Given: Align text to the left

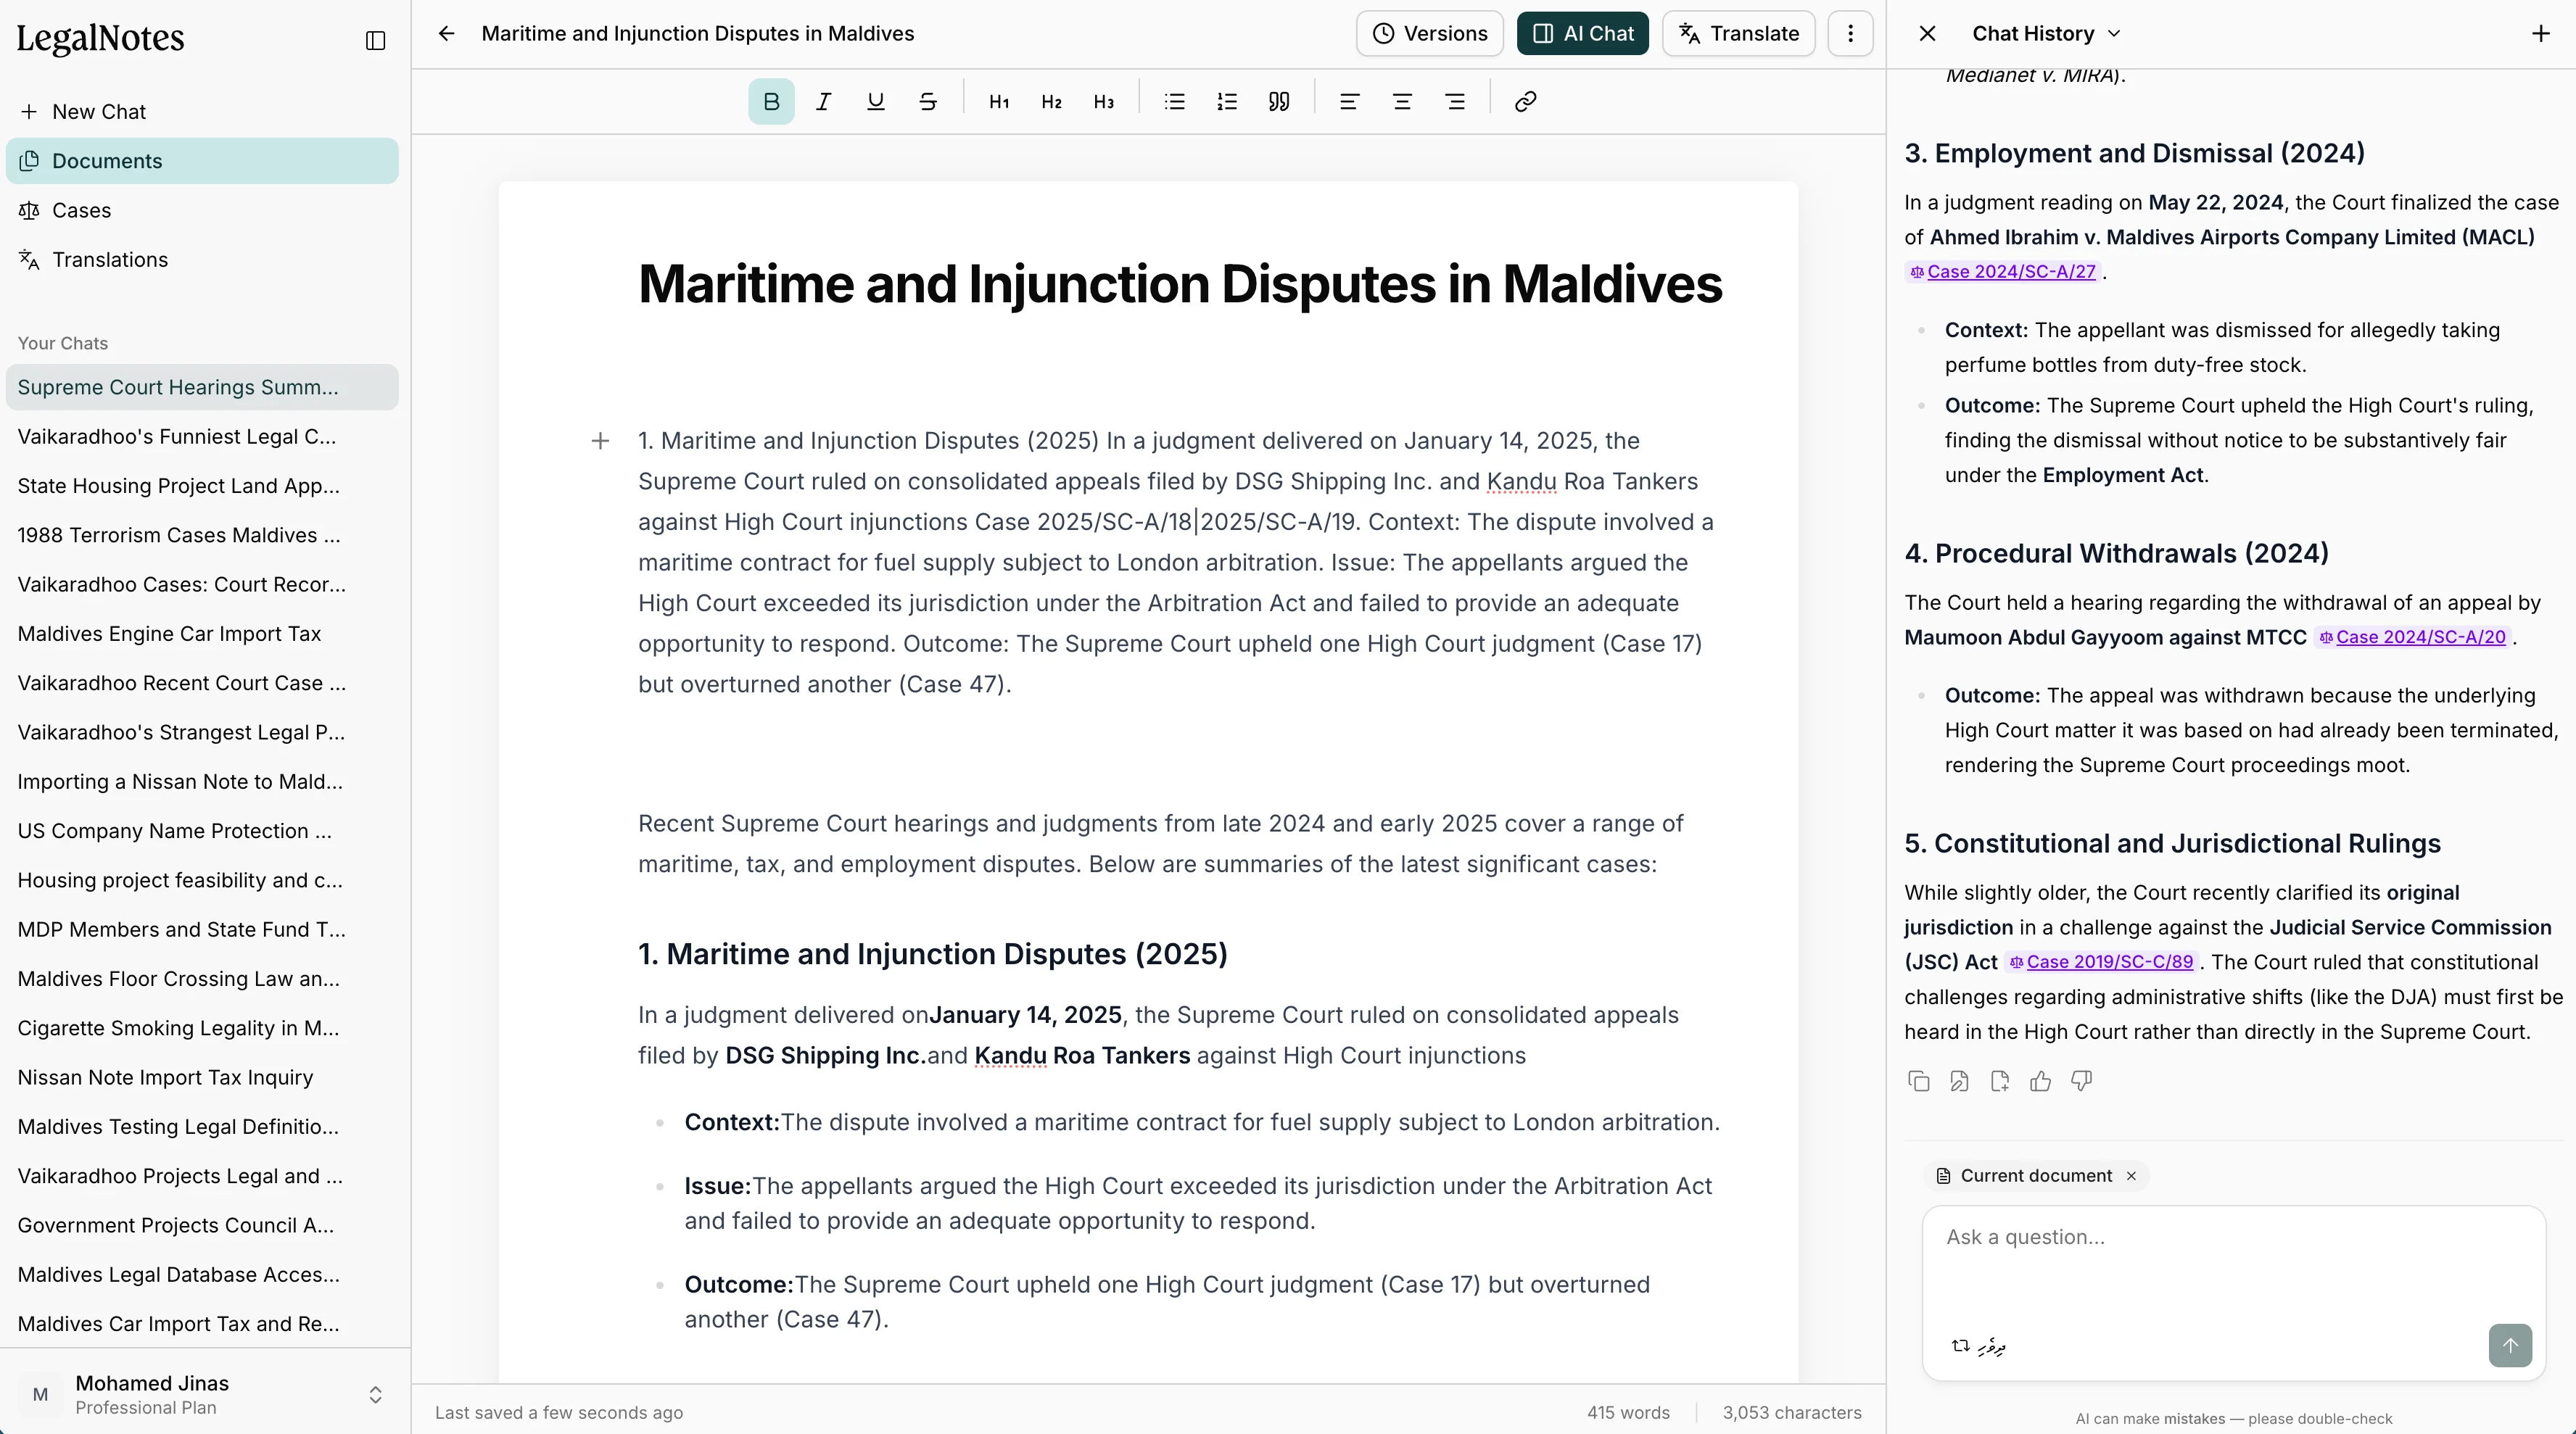Looking at the screenshot, I should [x=1350, y=101].
